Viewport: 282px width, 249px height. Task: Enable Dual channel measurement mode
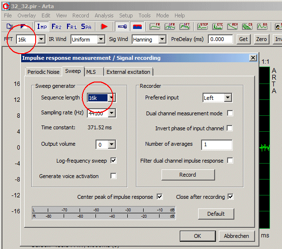230,113
